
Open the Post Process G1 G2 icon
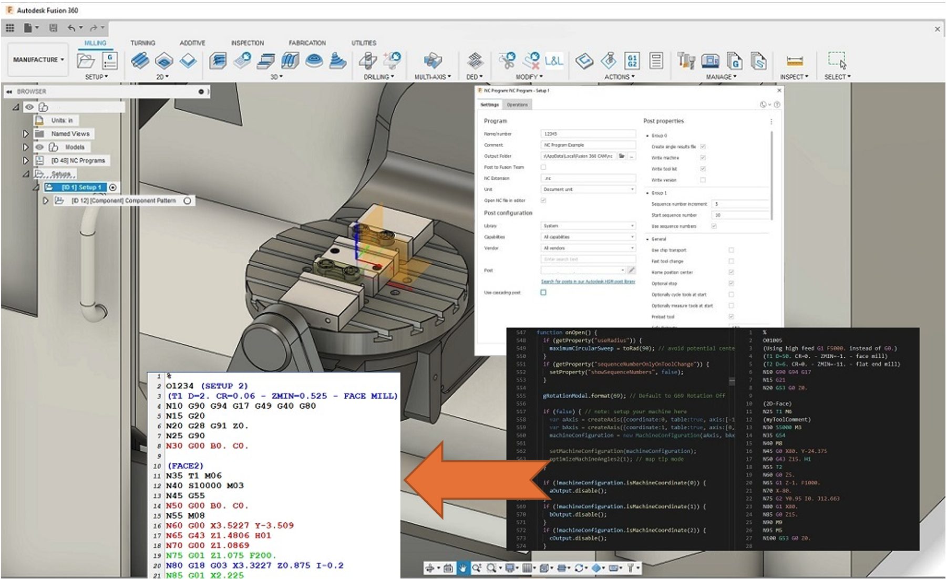pos(632,61)
